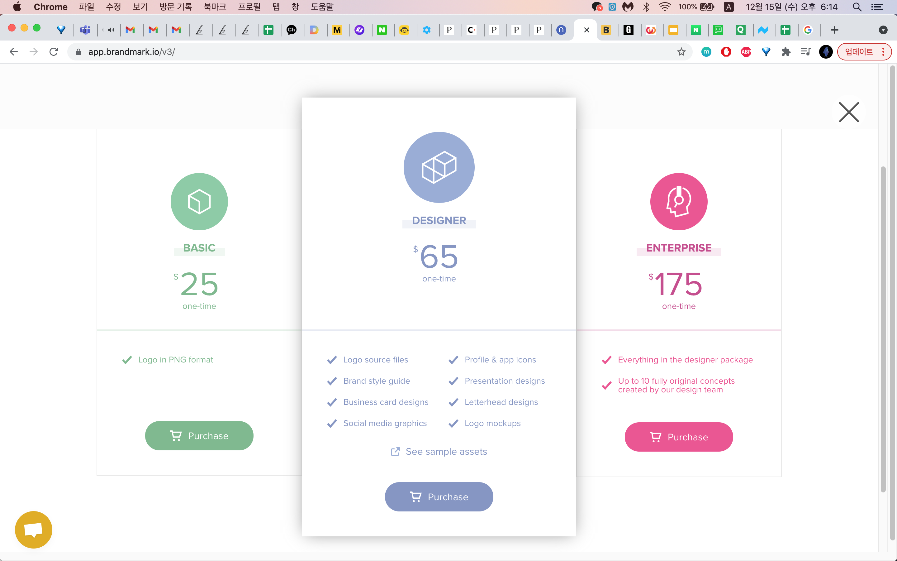Click the Enterprise headset support icon

(x=679, y=201)
